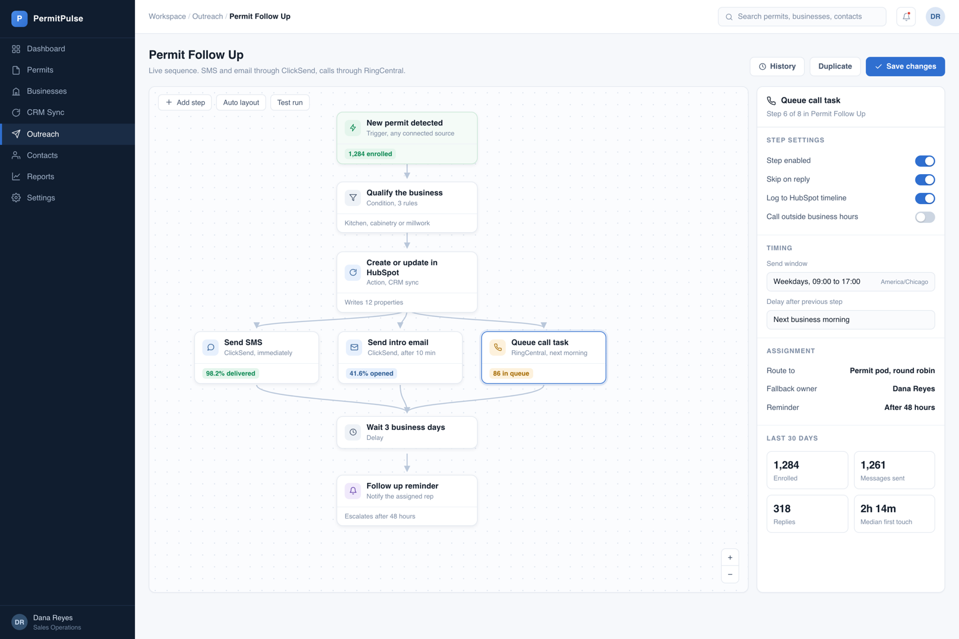The image size is (959, 639).
Task: Turn off Skip on reply
Action: click(925, 180)
